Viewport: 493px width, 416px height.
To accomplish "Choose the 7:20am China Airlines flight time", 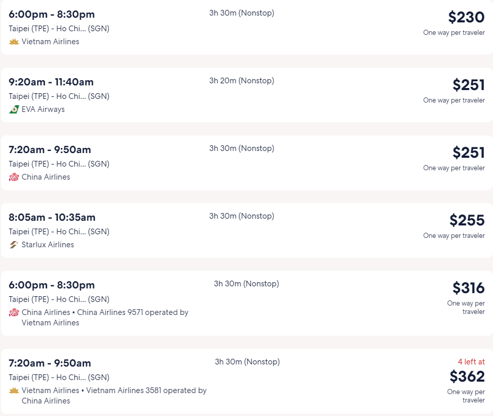I will [x=49, y=149].
